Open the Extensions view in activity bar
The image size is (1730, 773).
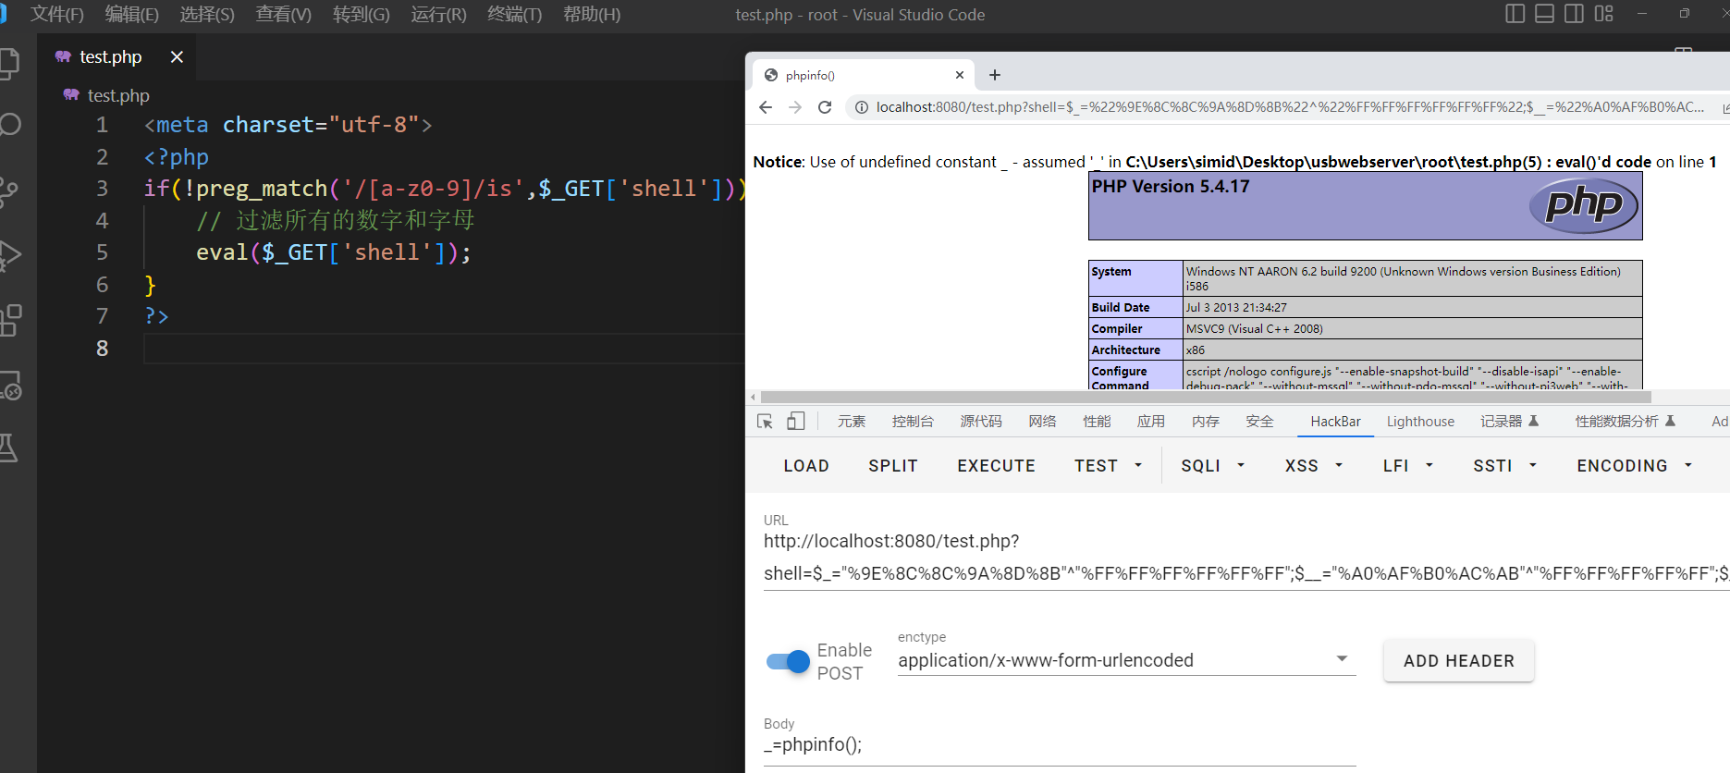pos(11,320)
